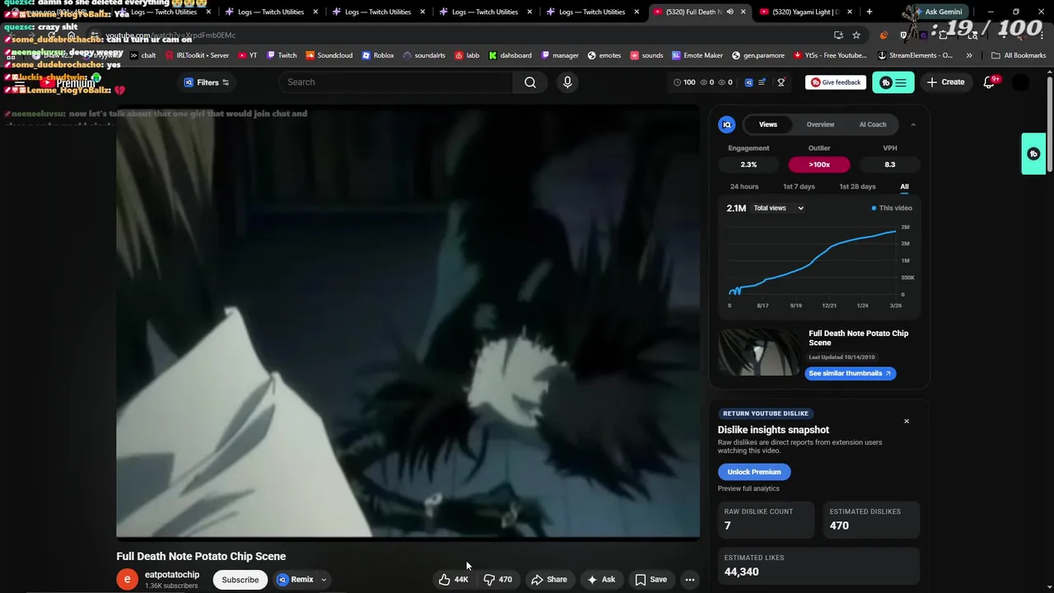Show data for 1st 28 days
This screenshot has height=593, width=1054.
(x=857, y=187)
